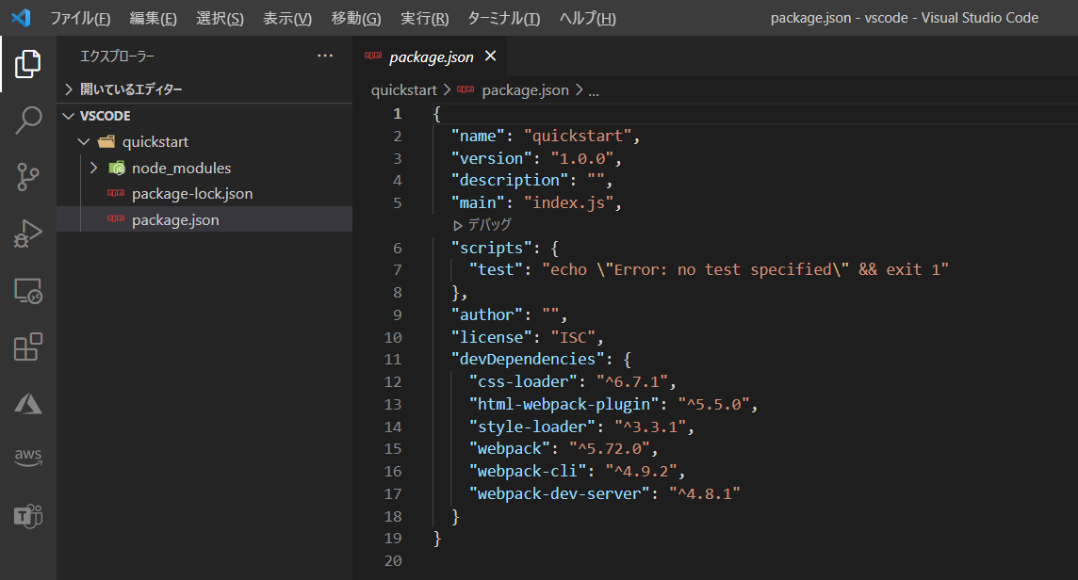
Task: Open the Azure view icon
Action: point(28,403)
